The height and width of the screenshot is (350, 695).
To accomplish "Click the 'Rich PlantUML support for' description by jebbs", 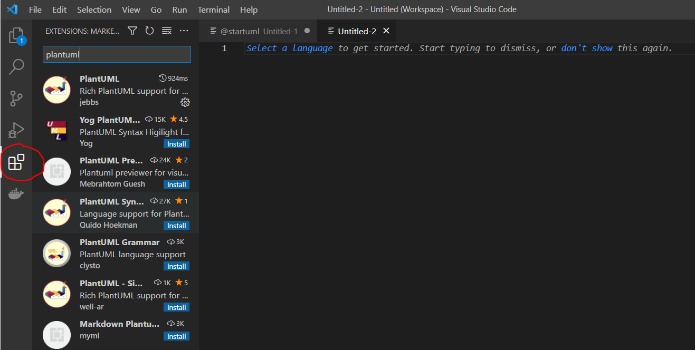I will pyautogui.click(x=134, y=91).
